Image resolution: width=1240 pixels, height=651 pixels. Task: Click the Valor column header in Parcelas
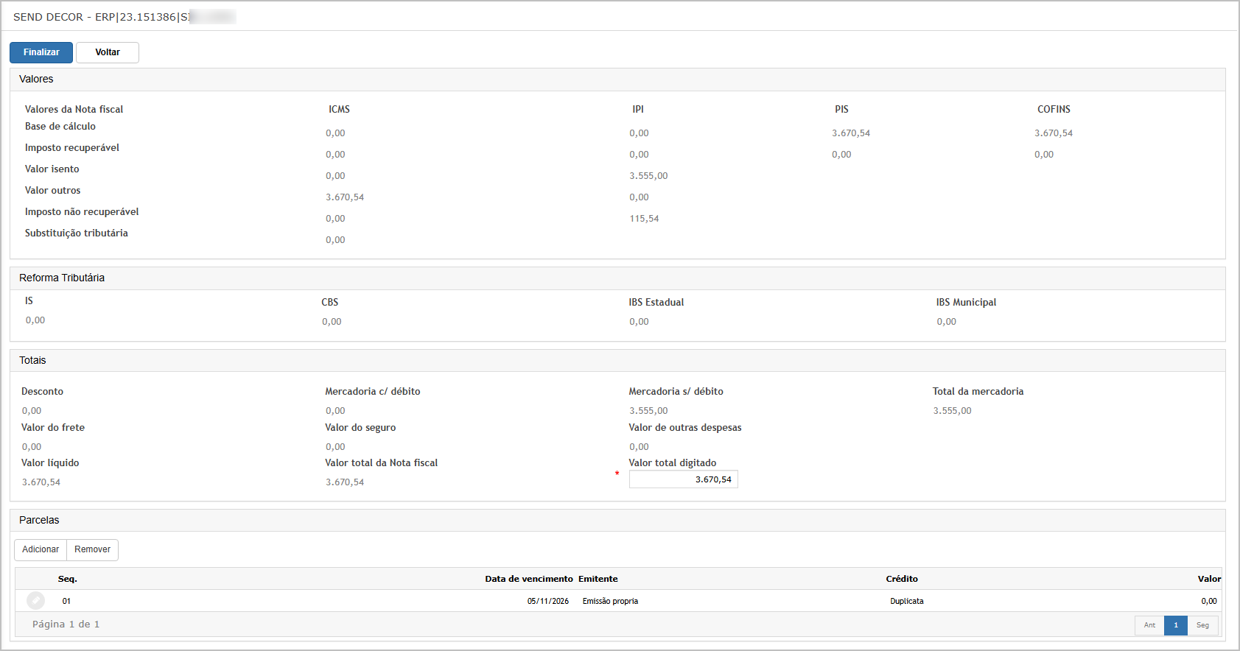tap(1209, 579)
